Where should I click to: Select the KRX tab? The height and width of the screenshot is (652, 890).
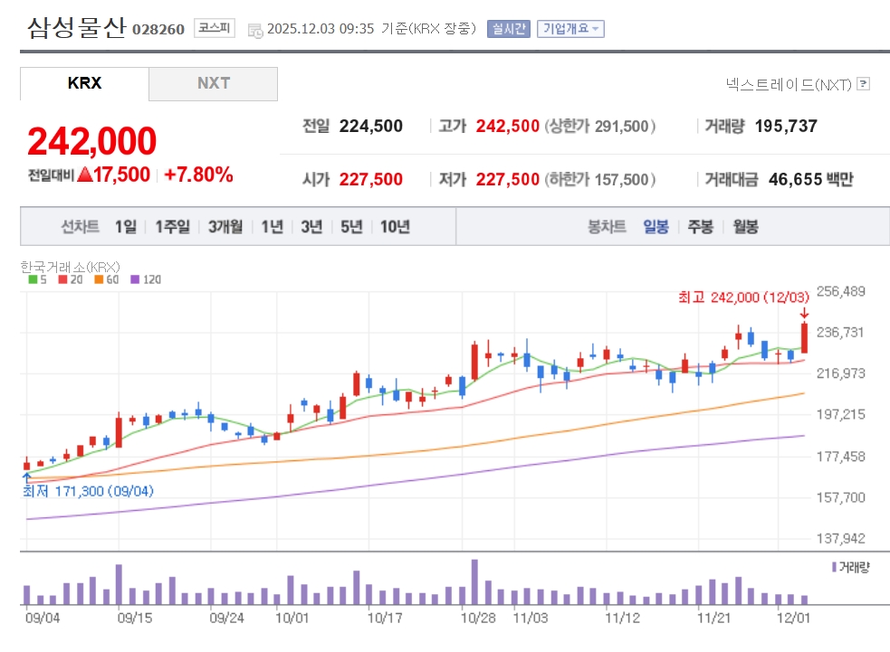pyautogui.click(x=84, y=83)
